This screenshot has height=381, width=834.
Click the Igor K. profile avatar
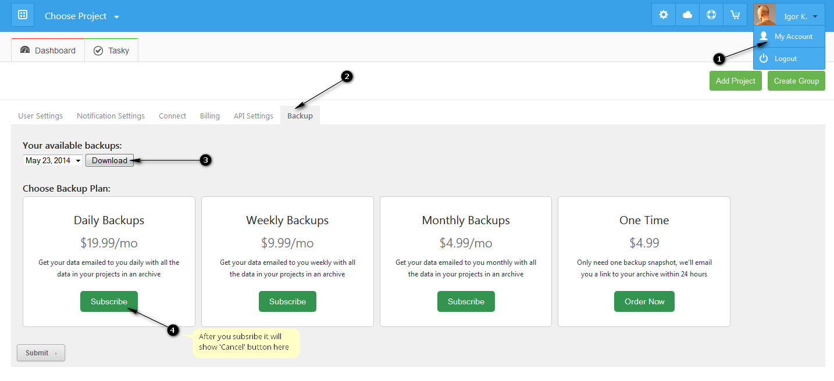coord(765,15)
